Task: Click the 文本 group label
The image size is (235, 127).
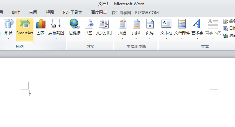Action: pyautogui.click(x=205, y=47)
